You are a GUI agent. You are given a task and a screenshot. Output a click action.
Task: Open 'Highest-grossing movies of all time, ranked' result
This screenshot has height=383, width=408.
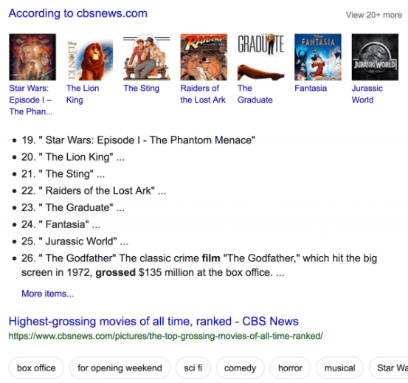click(153, 321)
